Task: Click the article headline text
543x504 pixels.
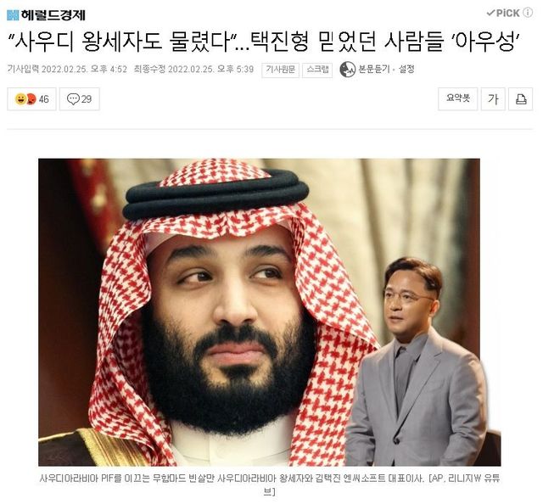Action: tap(265, 42)
